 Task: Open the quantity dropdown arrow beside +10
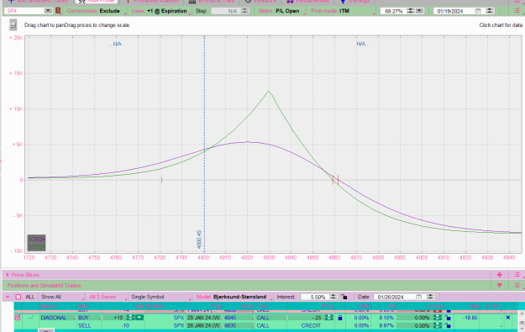(x=139, y=318)
